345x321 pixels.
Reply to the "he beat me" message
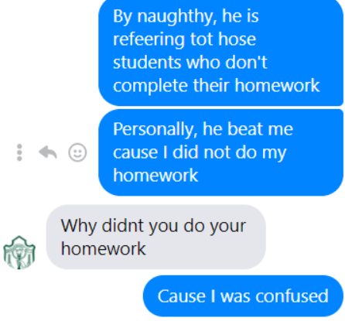click(48, 152)
